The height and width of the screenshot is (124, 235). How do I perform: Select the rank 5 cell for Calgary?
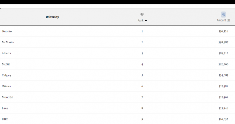(142, 75)
